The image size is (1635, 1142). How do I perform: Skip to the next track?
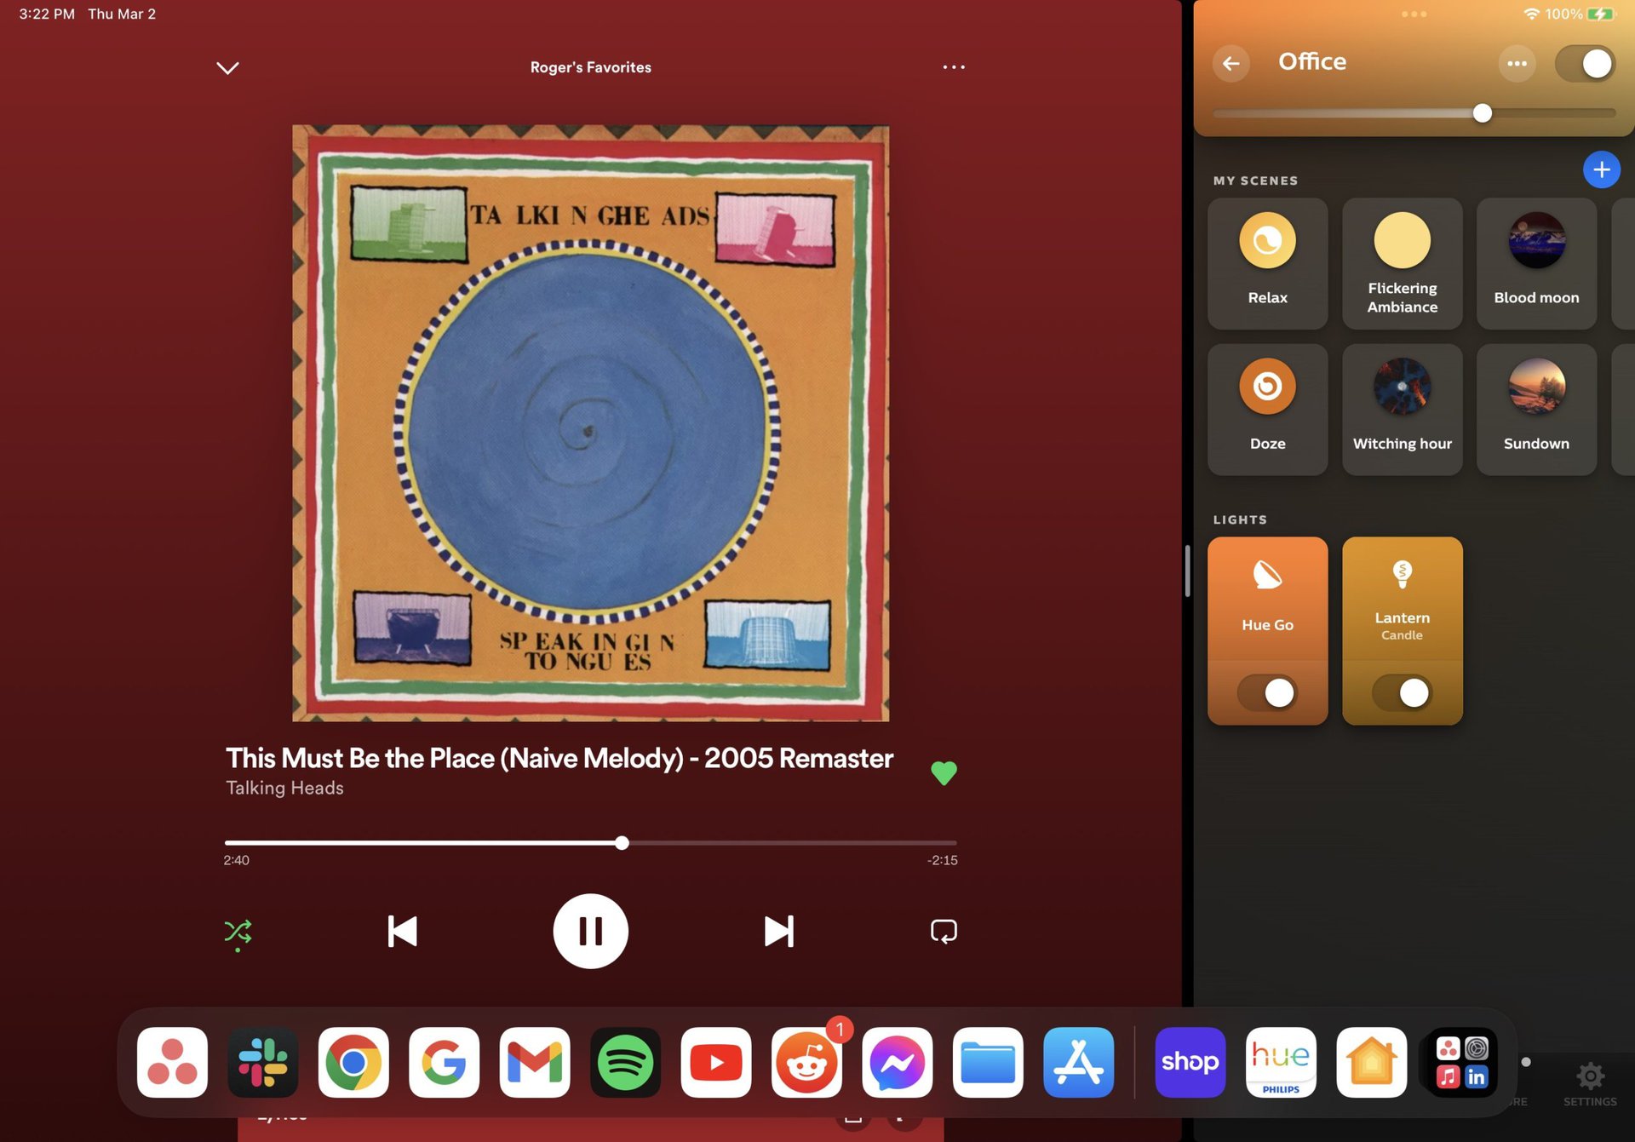coord(778,931)
